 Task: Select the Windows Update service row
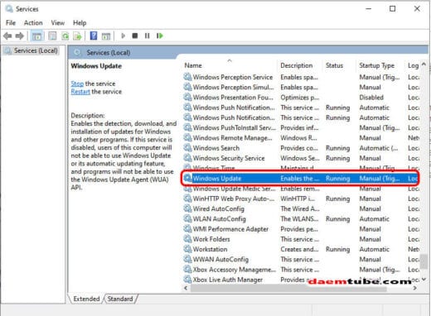coord(301,179)
